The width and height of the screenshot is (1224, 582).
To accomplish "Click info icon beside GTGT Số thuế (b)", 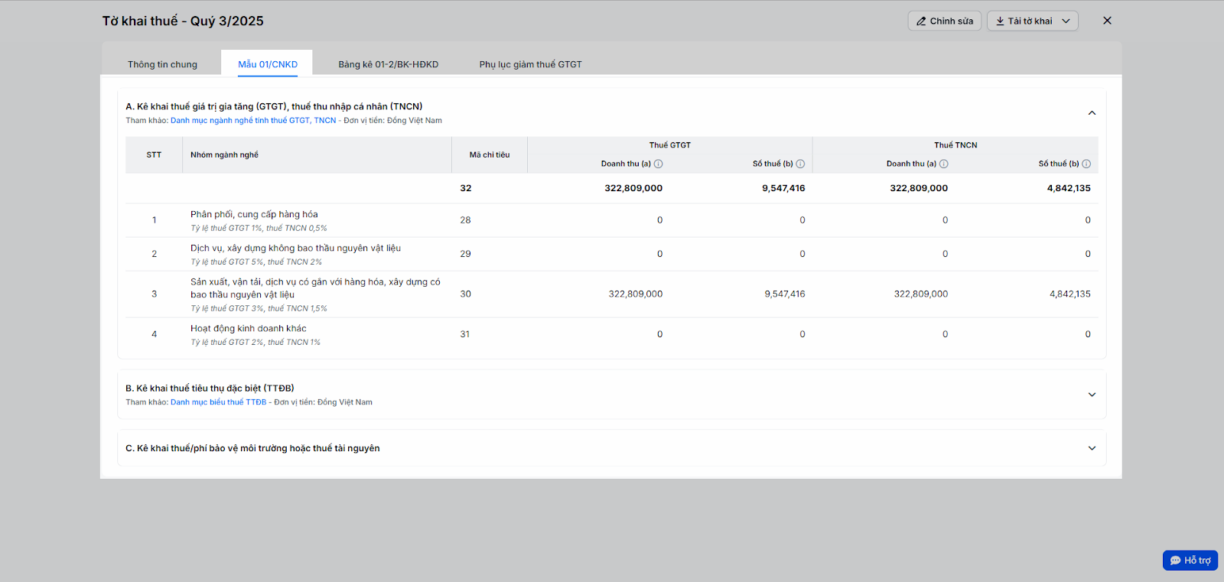I will tap(800, 164).
